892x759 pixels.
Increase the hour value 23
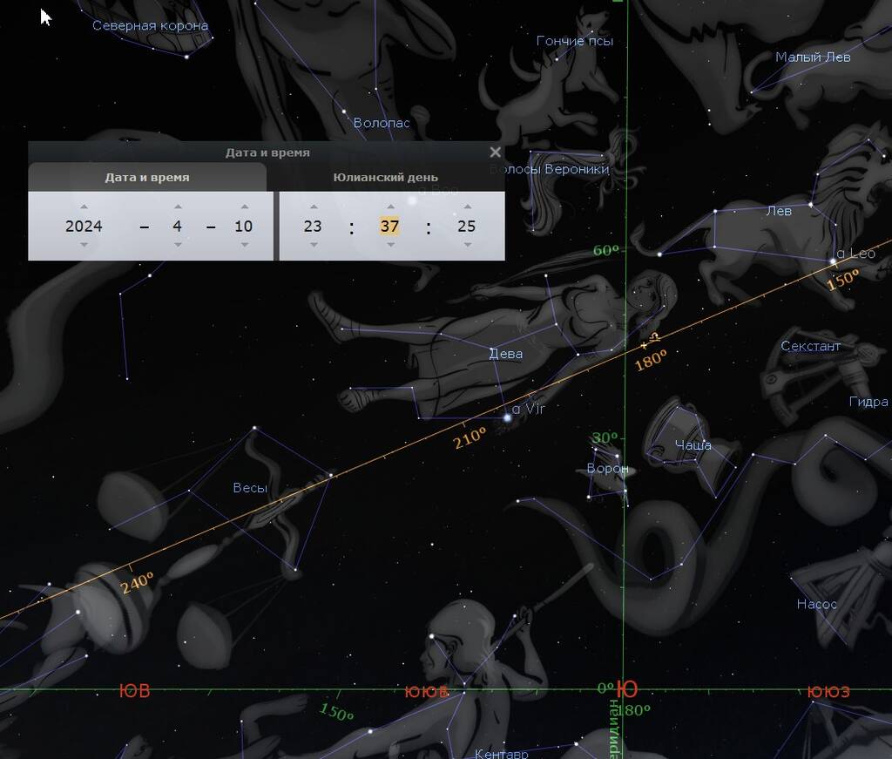tap(314, 207)
